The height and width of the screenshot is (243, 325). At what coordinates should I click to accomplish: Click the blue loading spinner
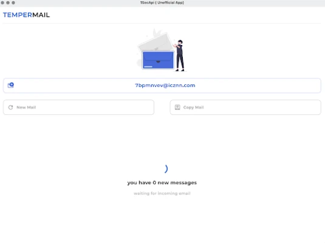(x=166, y=169)
